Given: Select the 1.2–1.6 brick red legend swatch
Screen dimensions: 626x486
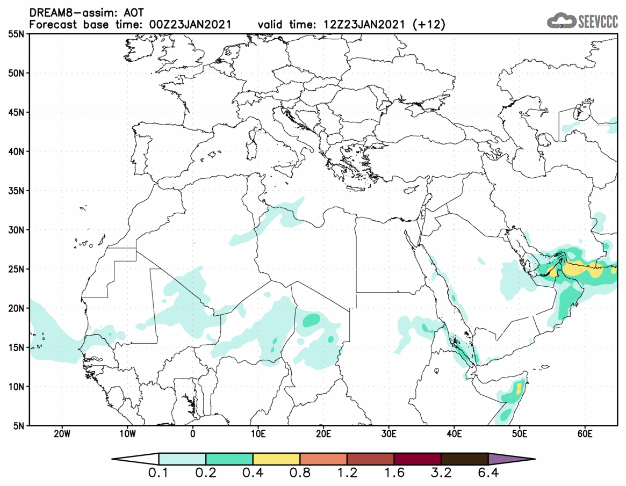Looking at the screenshot, I should (370, 459).
